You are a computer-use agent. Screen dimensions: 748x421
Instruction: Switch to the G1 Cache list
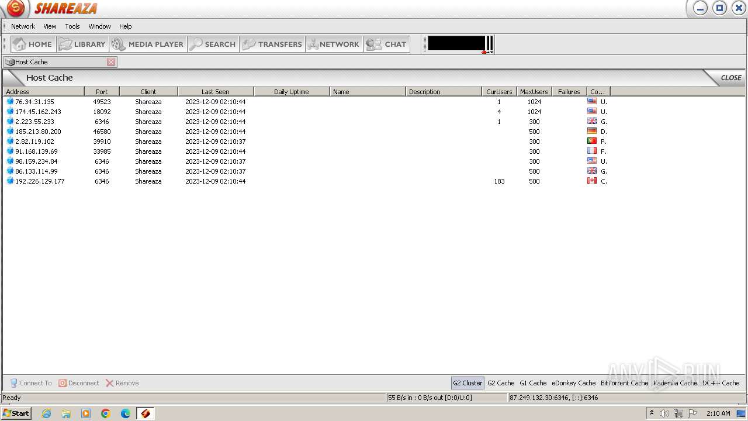point(533,383)
